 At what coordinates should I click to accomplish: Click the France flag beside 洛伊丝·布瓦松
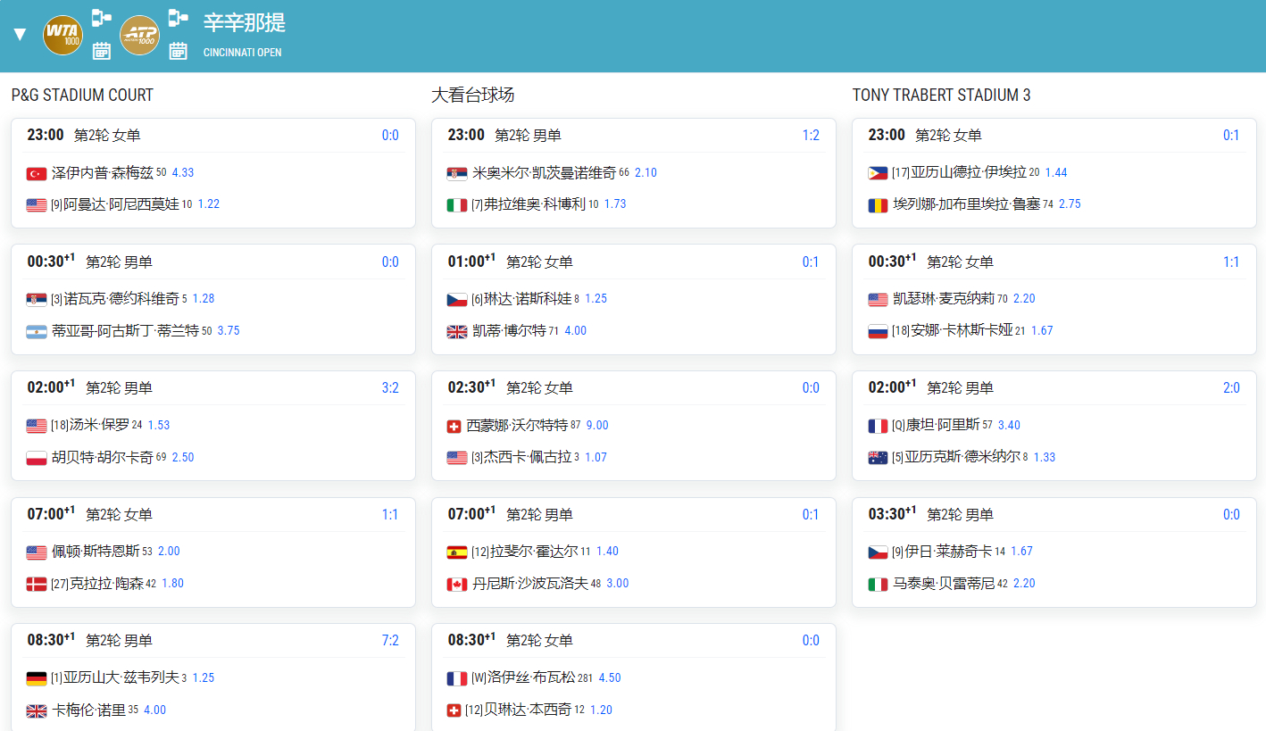457,678
